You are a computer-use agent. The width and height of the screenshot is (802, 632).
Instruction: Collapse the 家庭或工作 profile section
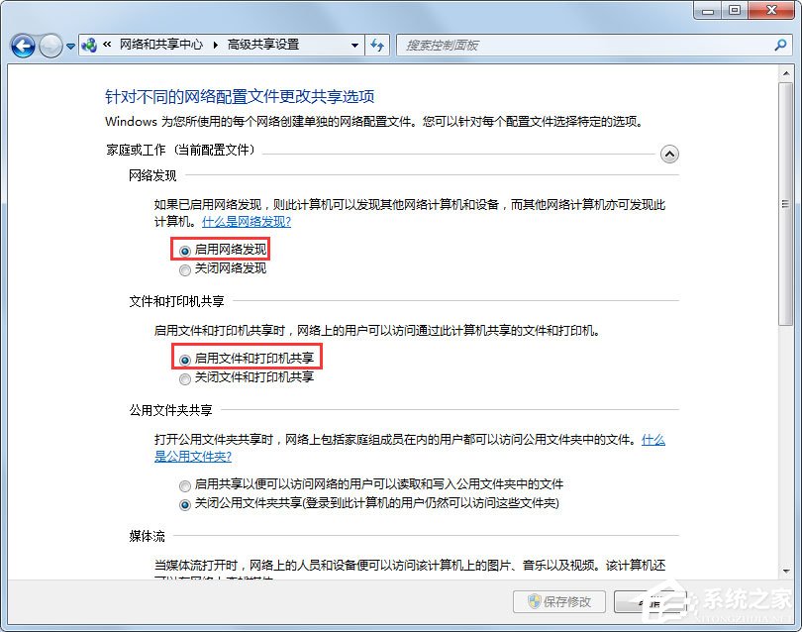coord(670,155)
